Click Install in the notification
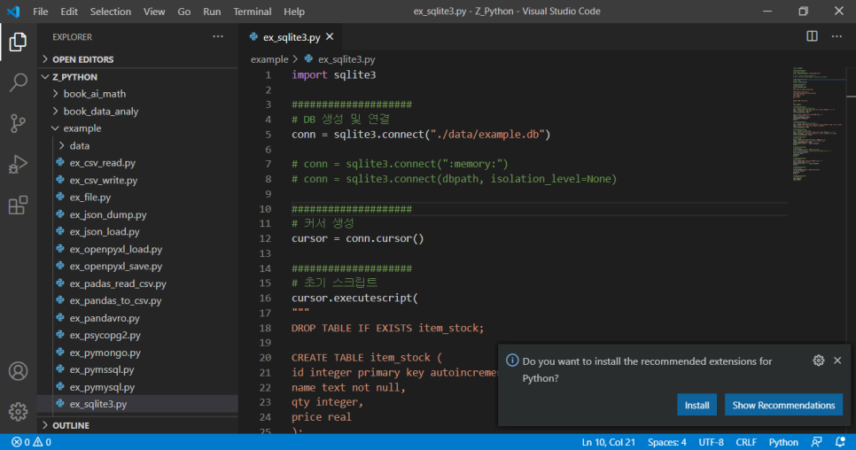The width and height of the screenshot is (856, 450). pos(696,406)
